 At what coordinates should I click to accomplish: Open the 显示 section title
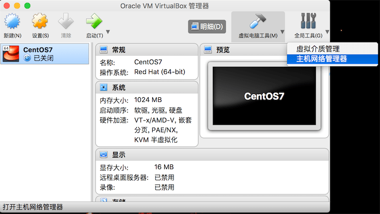119,155
